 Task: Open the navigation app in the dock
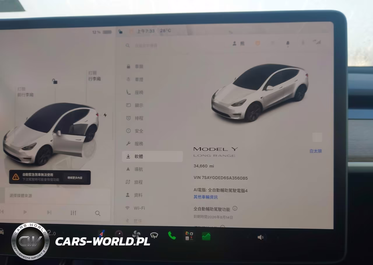click(101, 234)
